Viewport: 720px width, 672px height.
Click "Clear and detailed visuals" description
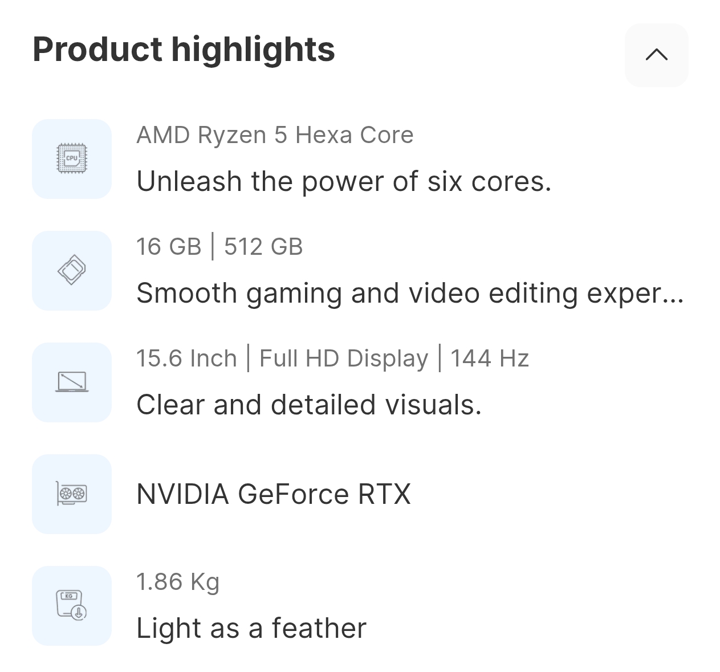[x=309, y=405]
